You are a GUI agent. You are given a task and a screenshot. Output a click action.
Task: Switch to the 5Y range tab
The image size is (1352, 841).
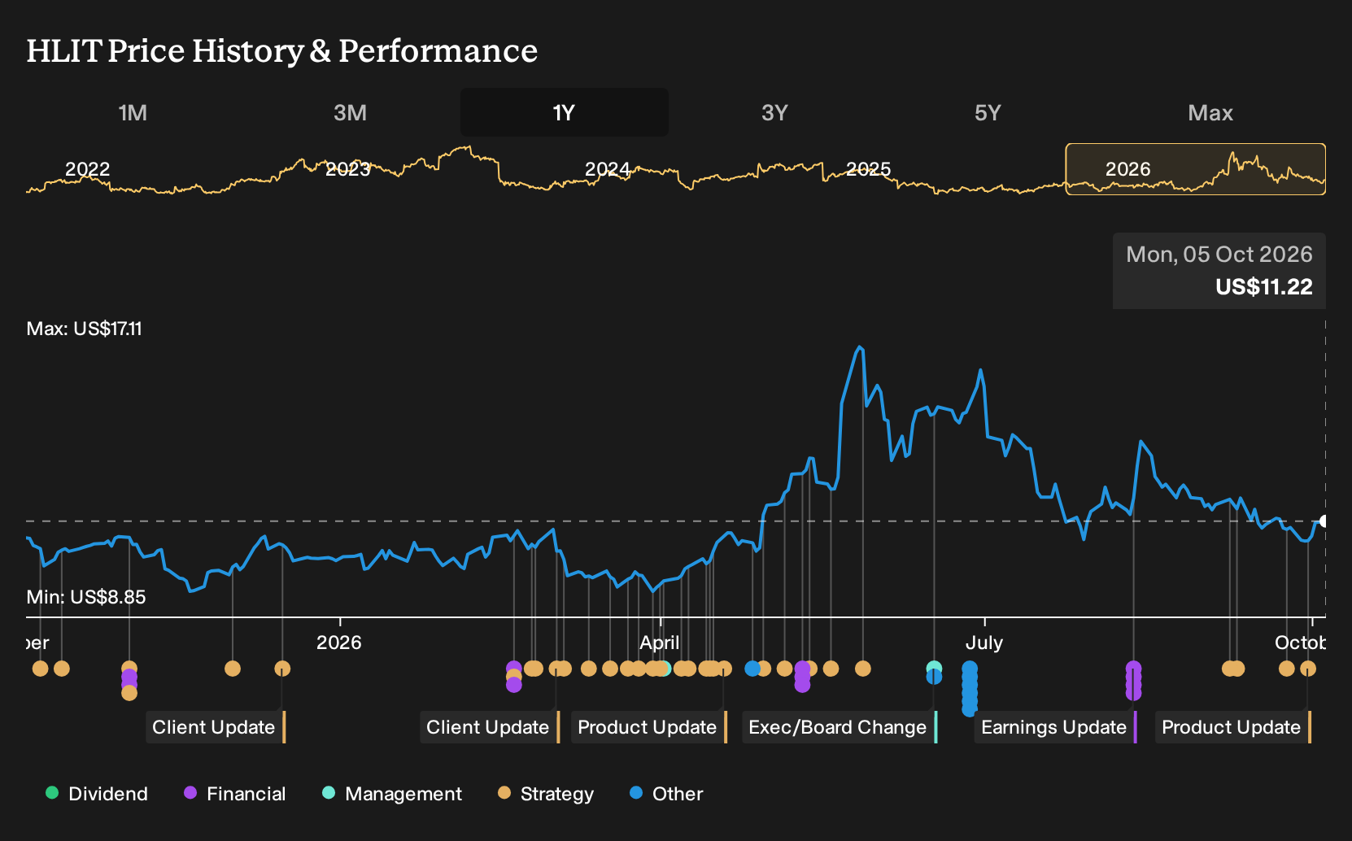pos(988,112)
